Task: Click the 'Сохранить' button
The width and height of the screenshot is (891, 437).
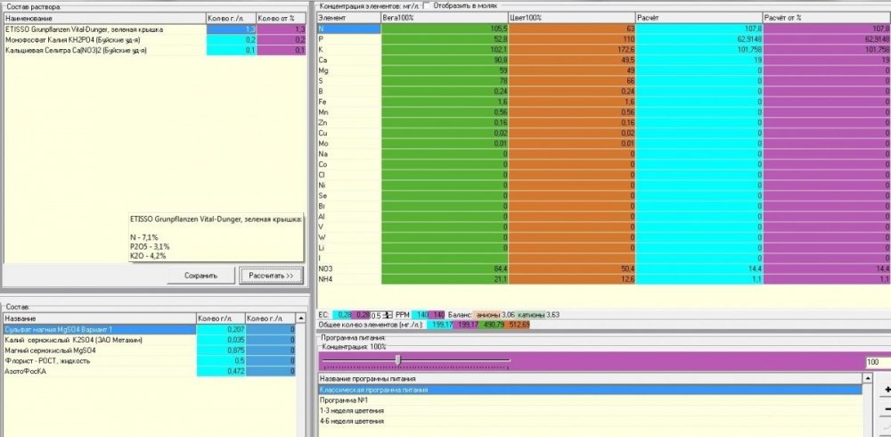Action: pos(200,276)
